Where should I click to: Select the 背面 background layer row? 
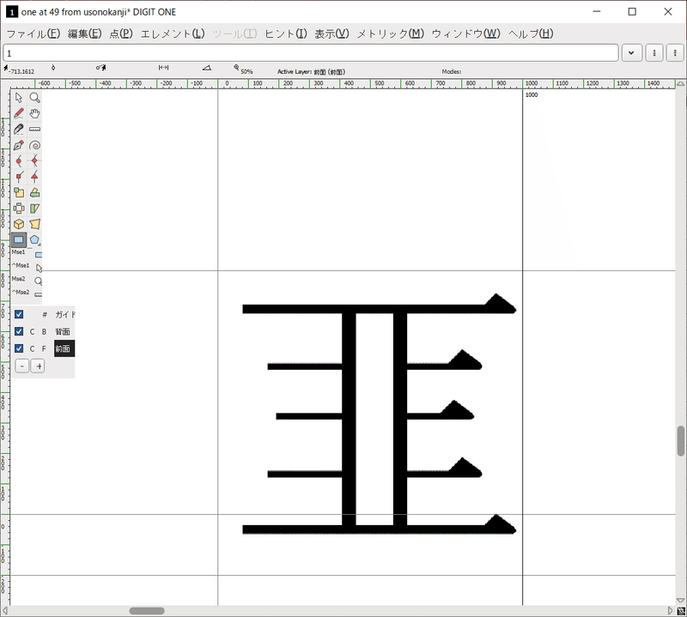63,331
